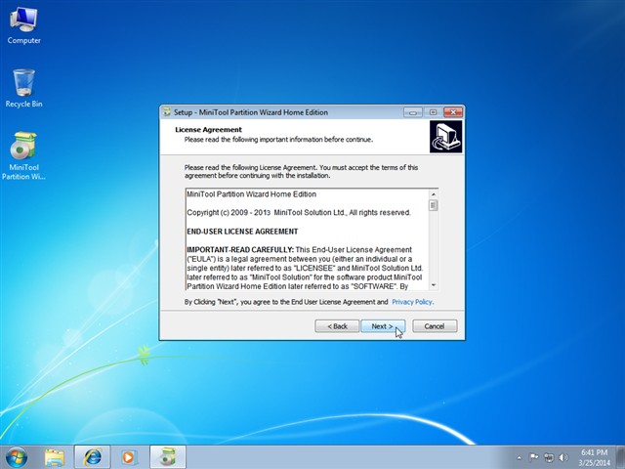
Task: Open the Action Center flag icon
Action: [x=533, y=457]
